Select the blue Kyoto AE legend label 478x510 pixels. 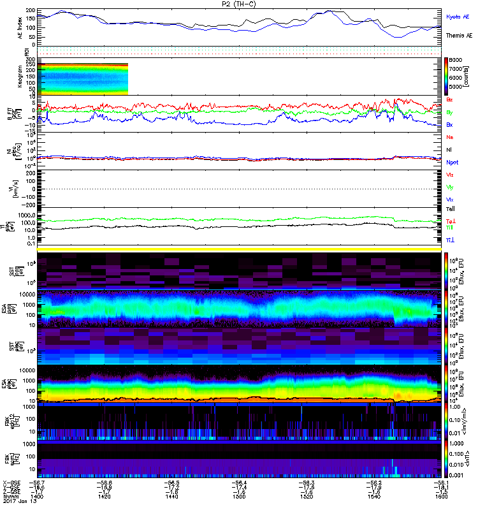pos(458,17)
